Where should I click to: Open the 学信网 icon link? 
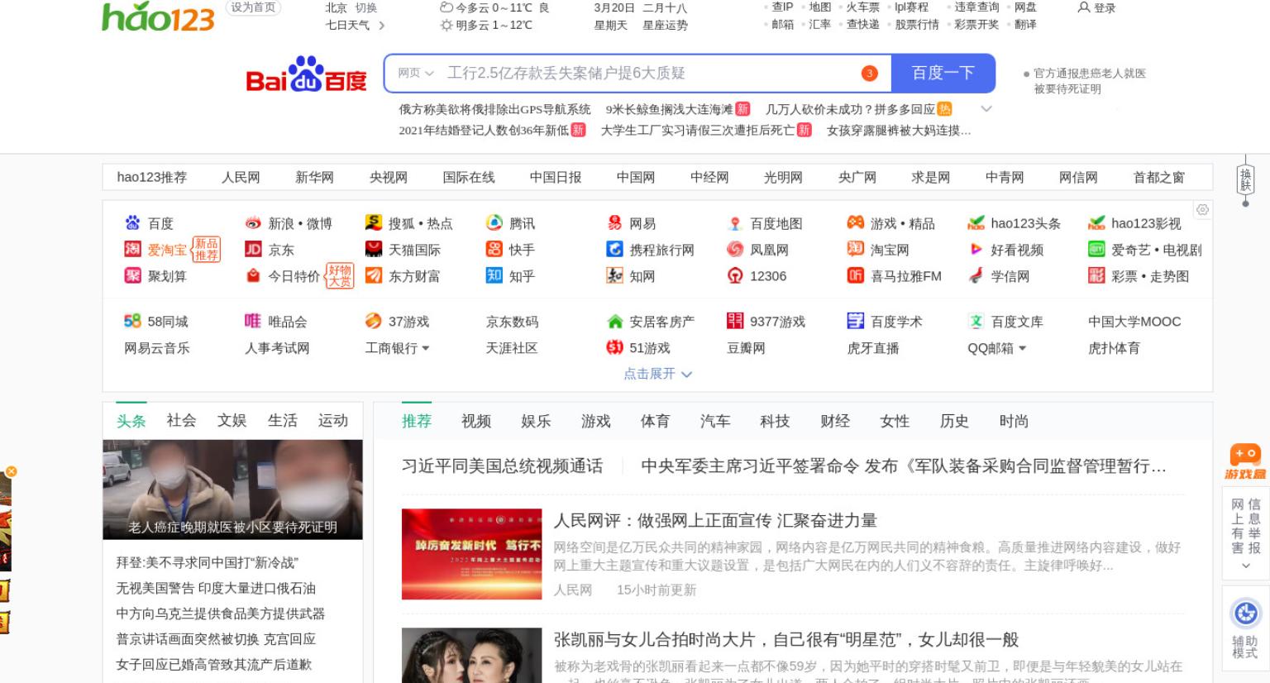coord(976,276)
